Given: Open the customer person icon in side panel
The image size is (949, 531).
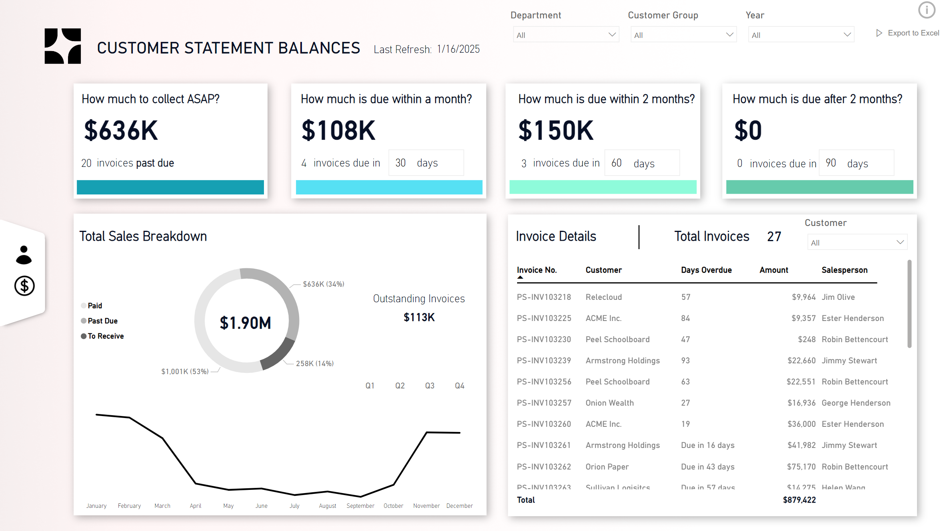Looking at the screenshot, I should click(24, 255).
